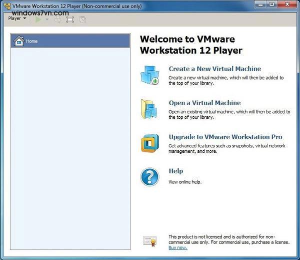Click the Open a Virtual Machine heading
This screenshot has height=260, width=300.
(x=204, y=103)
